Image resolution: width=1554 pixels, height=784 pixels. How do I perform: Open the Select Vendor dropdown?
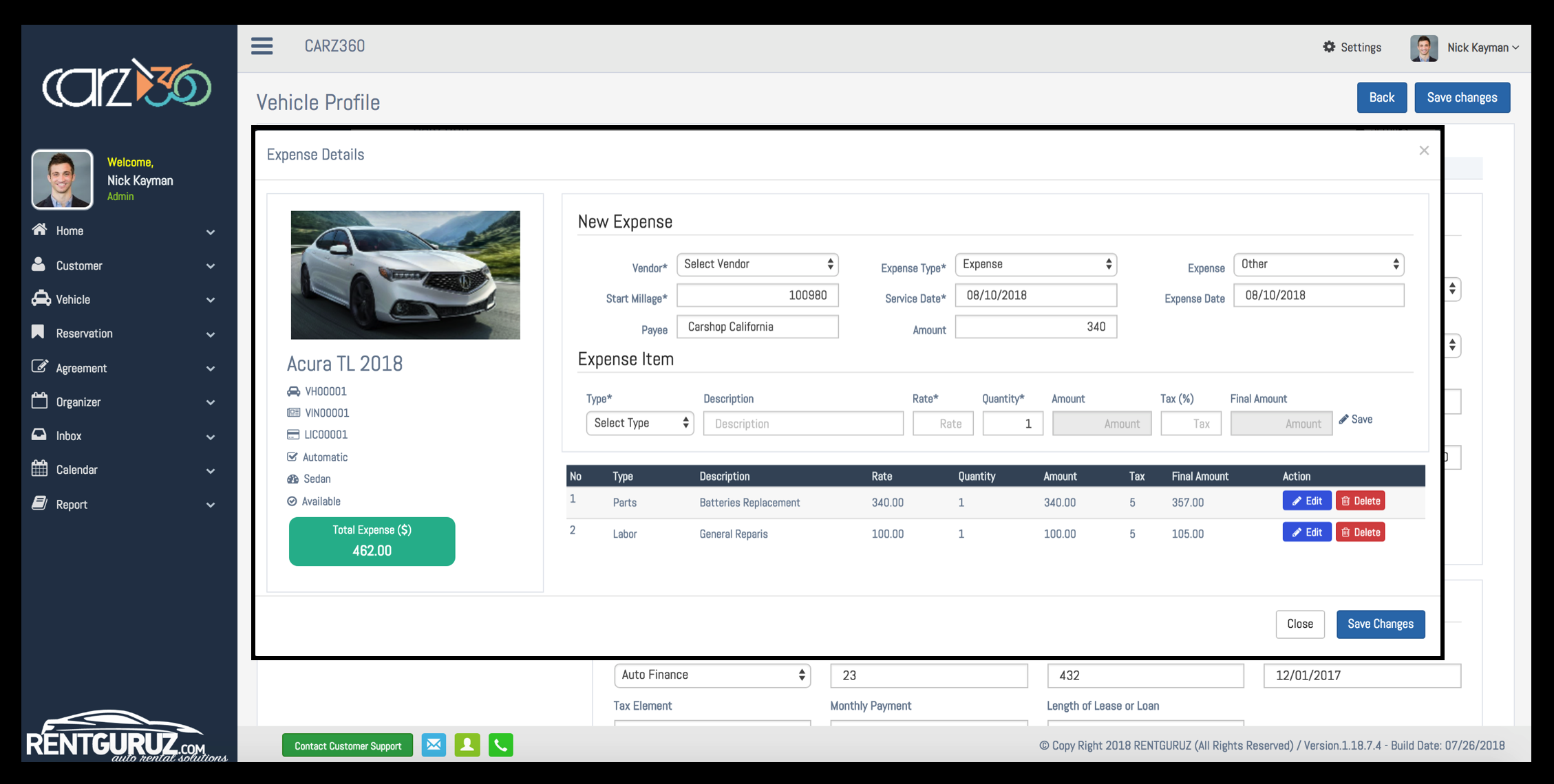757,264
